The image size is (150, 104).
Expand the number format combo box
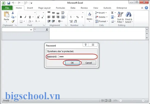coord(83,12)
